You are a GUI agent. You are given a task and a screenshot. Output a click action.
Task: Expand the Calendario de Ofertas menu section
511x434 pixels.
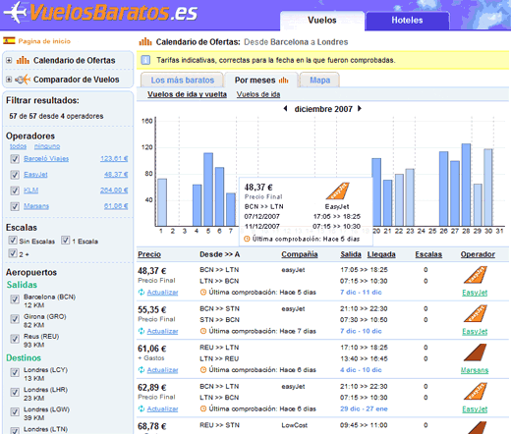(x=9, y=60)
